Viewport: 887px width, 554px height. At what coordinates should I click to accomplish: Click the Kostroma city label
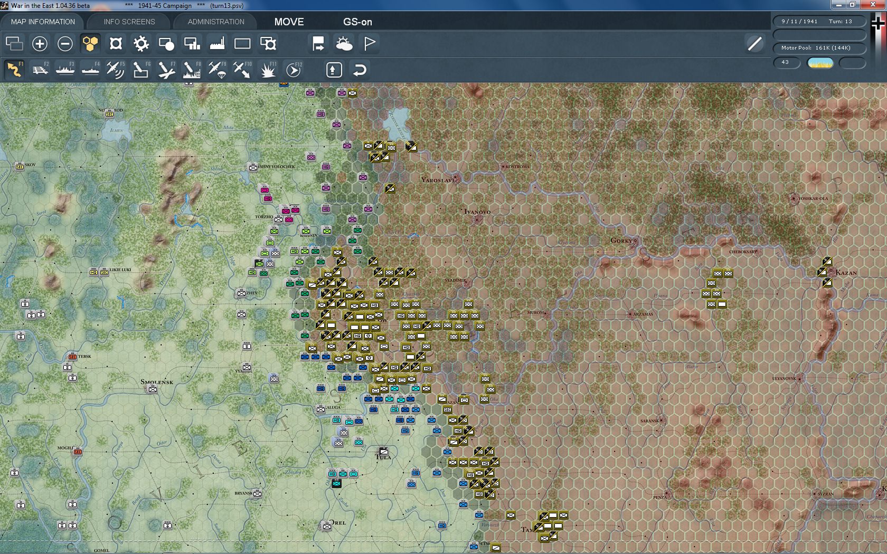point(517,167)
